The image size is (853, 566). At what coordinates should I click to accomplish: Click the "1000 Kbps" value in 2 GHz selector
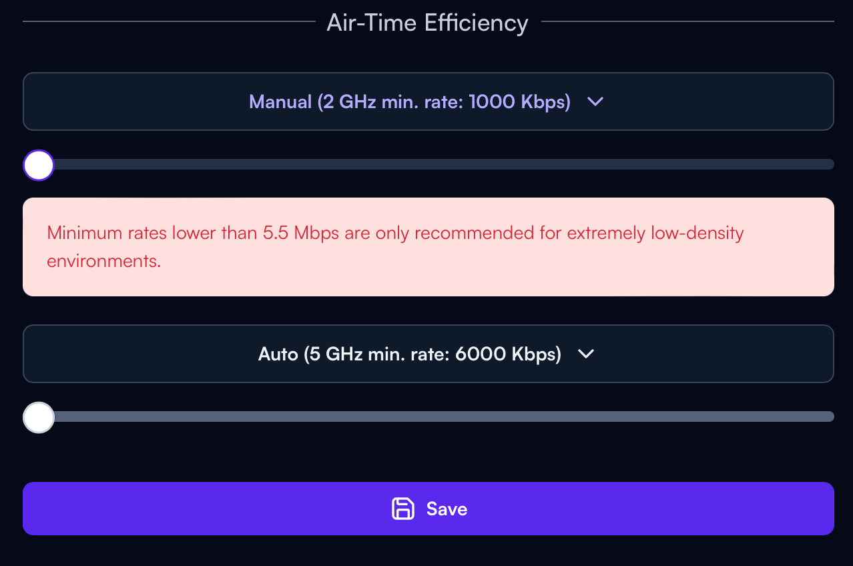(519, 101)
